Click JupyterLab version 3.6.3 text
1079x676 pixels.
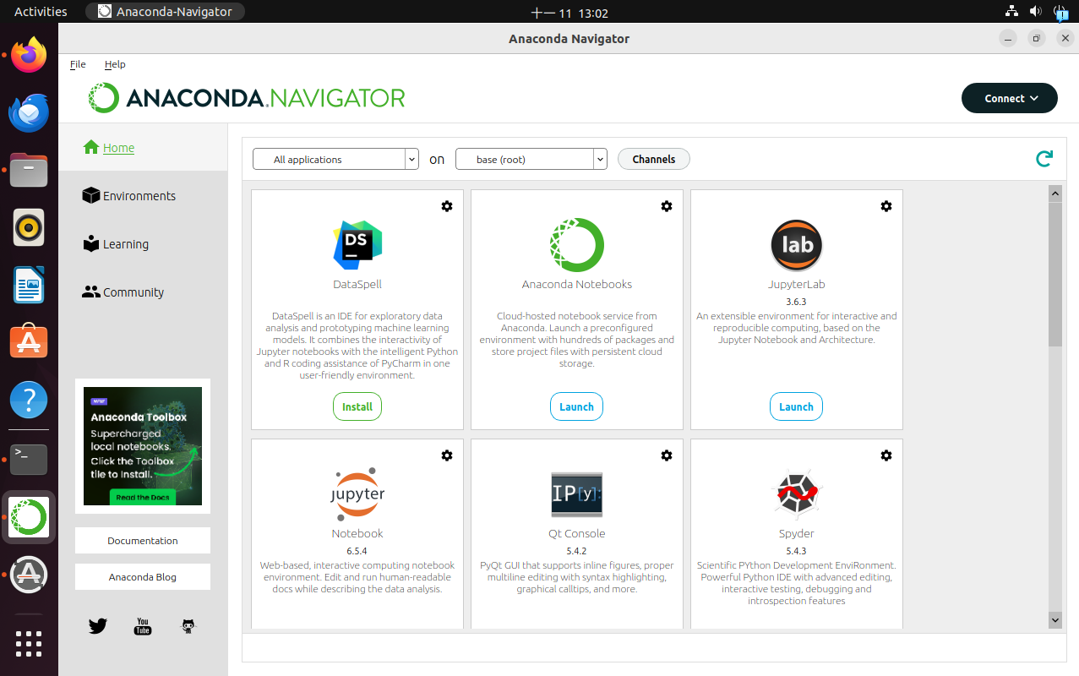click(x=797, y=301)
